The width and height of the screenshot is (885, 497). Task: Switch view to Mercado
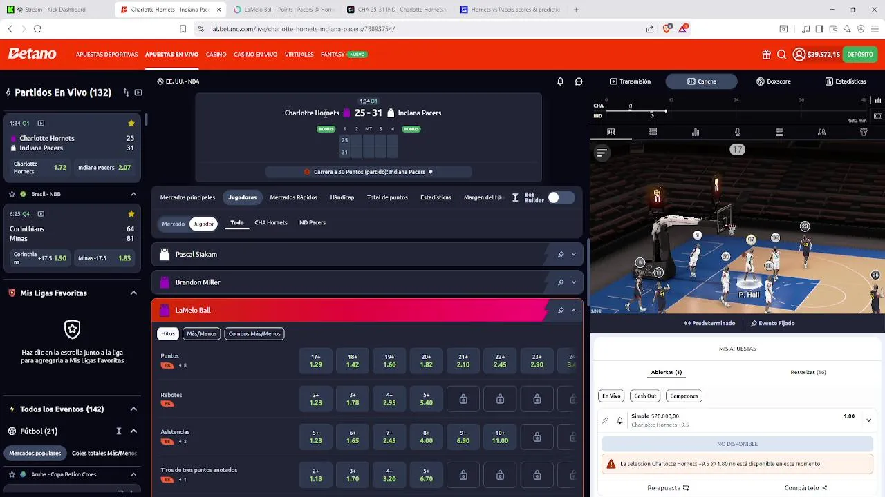[x=173, y=224]
